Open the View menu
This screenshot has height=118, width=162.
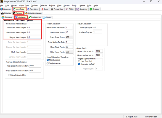[x=59, y=6]
